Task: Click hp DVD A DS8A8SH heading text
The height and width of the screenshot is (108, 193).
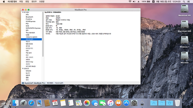Action: pos(53,12)
